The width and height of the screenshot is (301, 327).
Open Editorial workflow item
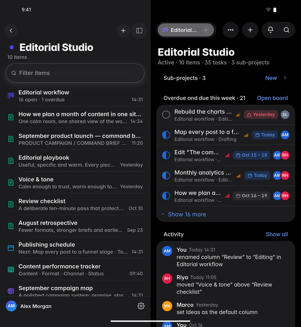click(x=76, y=96)
